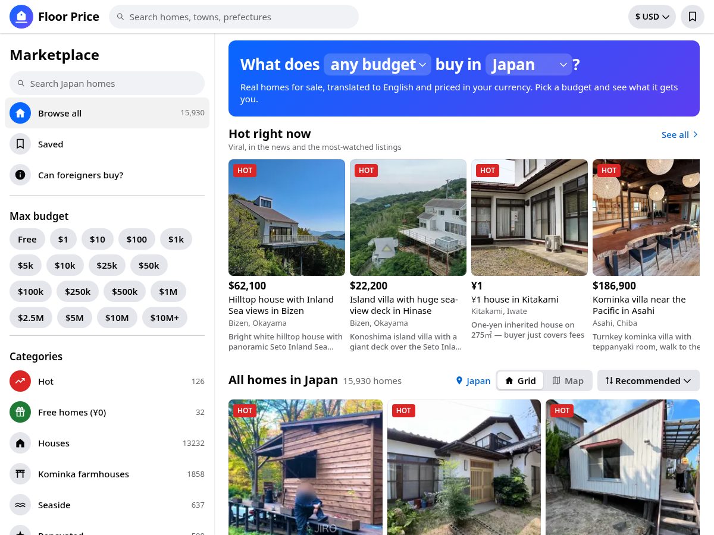Switch to Map view
The image size is (714, 535).
point(568,380)
